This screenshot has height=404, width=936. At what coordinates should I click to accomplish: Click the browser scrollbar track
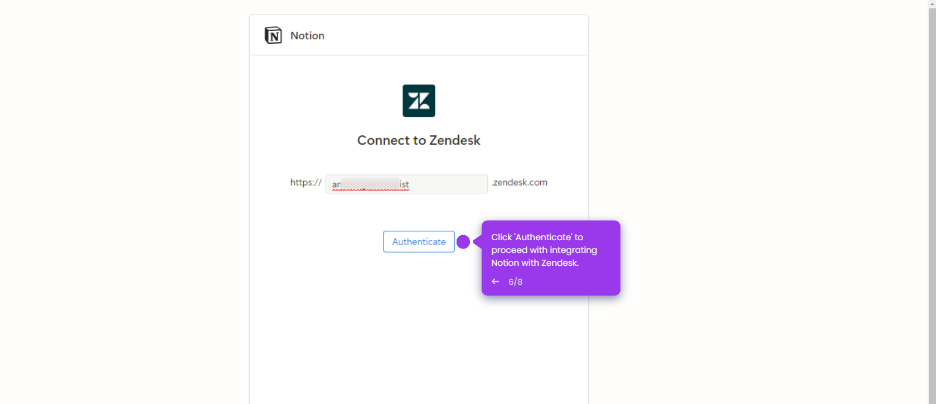932,223
